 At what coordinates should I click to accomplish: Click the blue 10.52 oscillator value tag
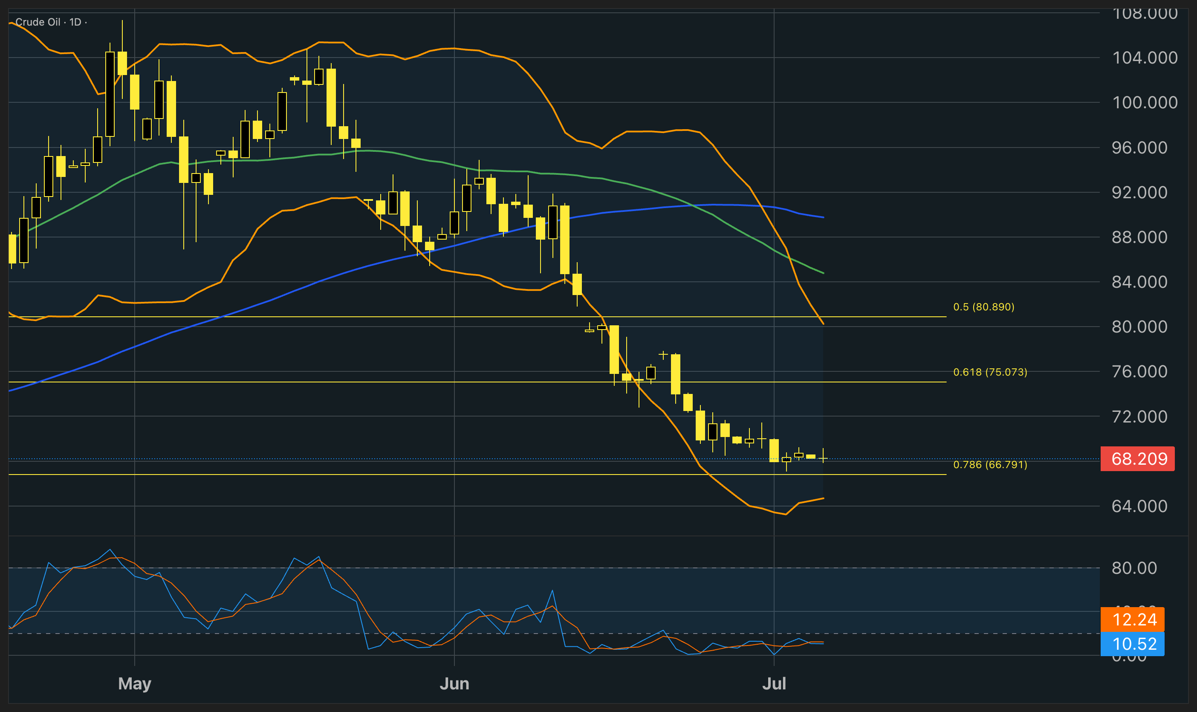[x=1132, y=644]
